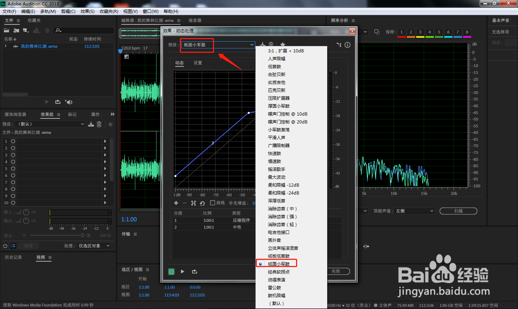The height and width of the screenshot is (309, 518).
Task: Toggle auto-play speaker icon in Files panel
Action: click(69, 102)
